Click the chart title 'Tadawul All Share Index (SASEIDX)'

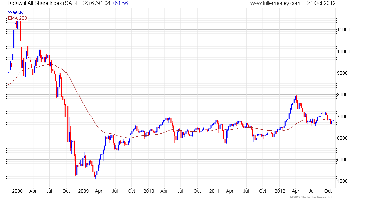[x=48, y=3]
